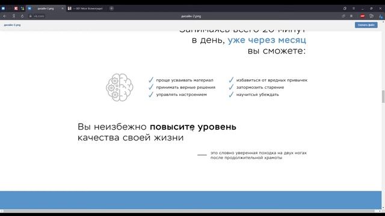
Task: Open the browser's tab overview icon
Action: (345, 8)
